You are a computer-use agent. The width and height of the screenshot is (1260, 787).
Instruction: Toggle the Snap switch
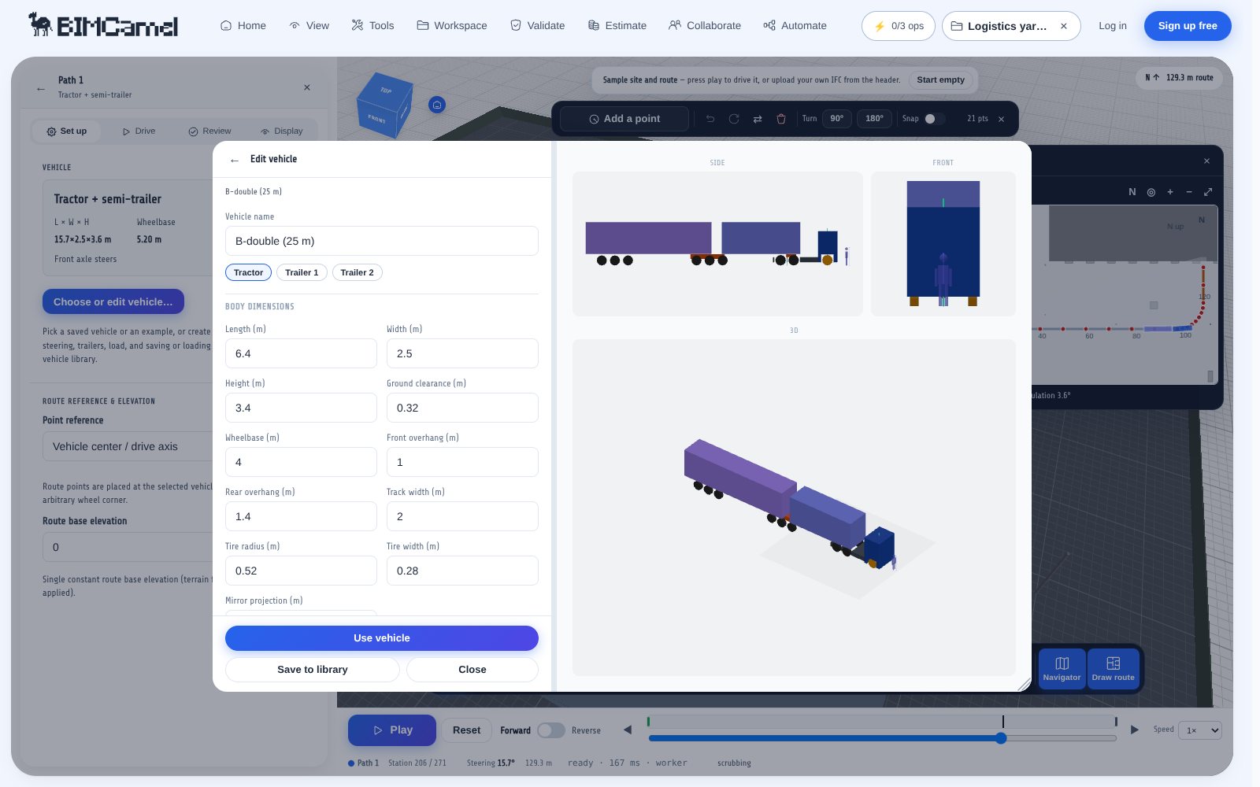click(x=935, y=119)
